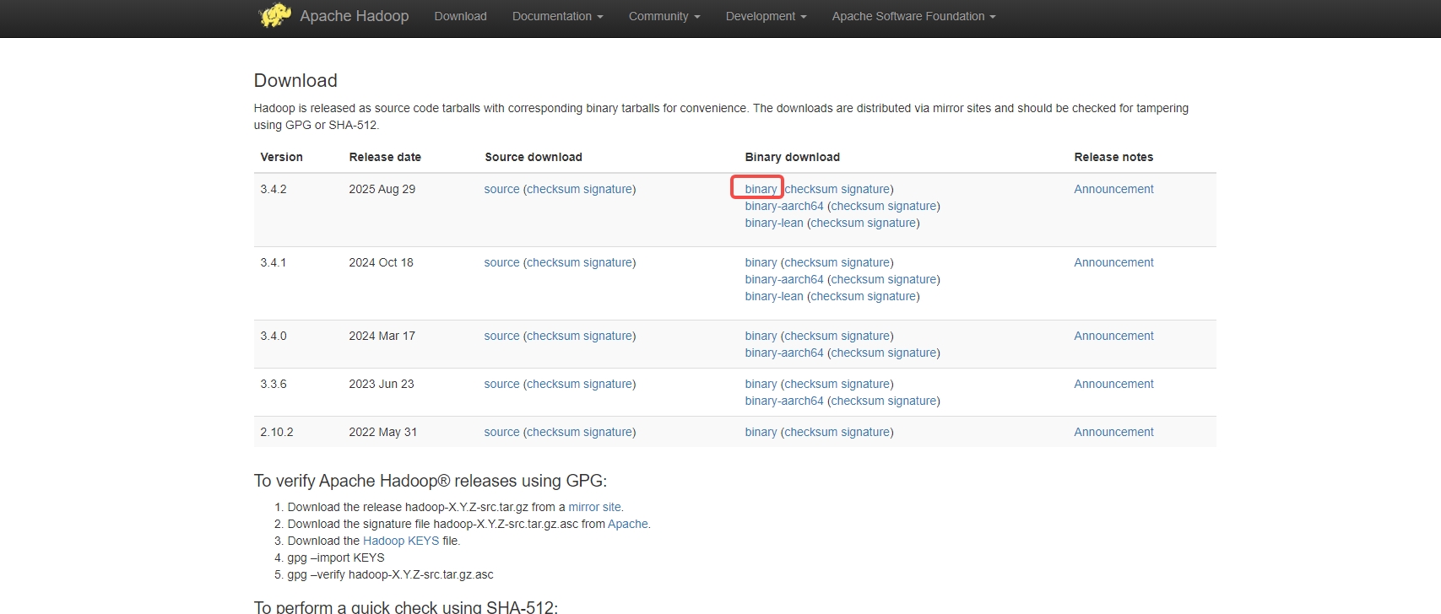Open signature for 3.3.6 binary-aarch64
1441x614 pixels.
click(912, 401)
